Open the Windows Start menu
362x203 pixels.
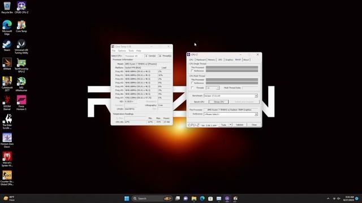pos(127,198)
